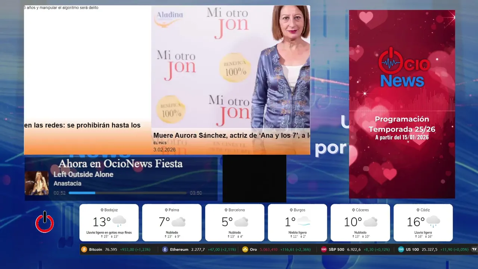Click the red power logo icon
478x269 pixels.
(45, 222)
